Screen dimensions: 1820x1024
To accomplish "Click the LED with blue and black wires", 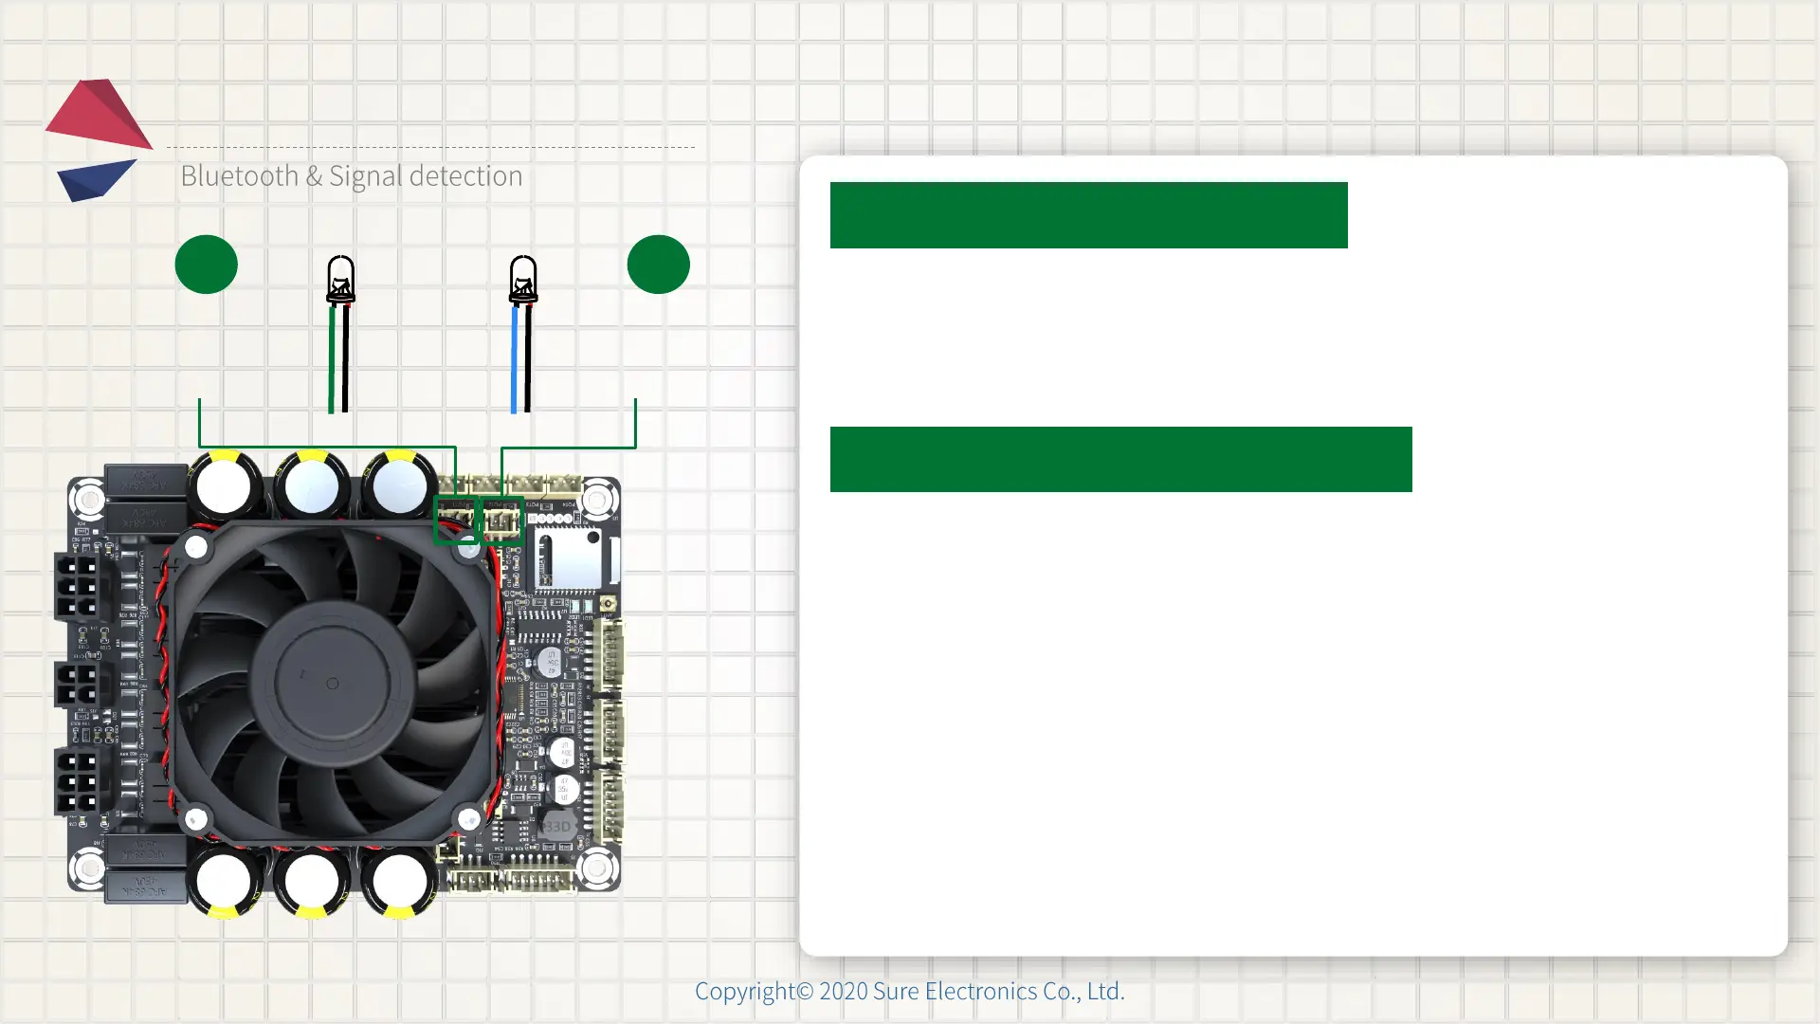I will [522, 282].
